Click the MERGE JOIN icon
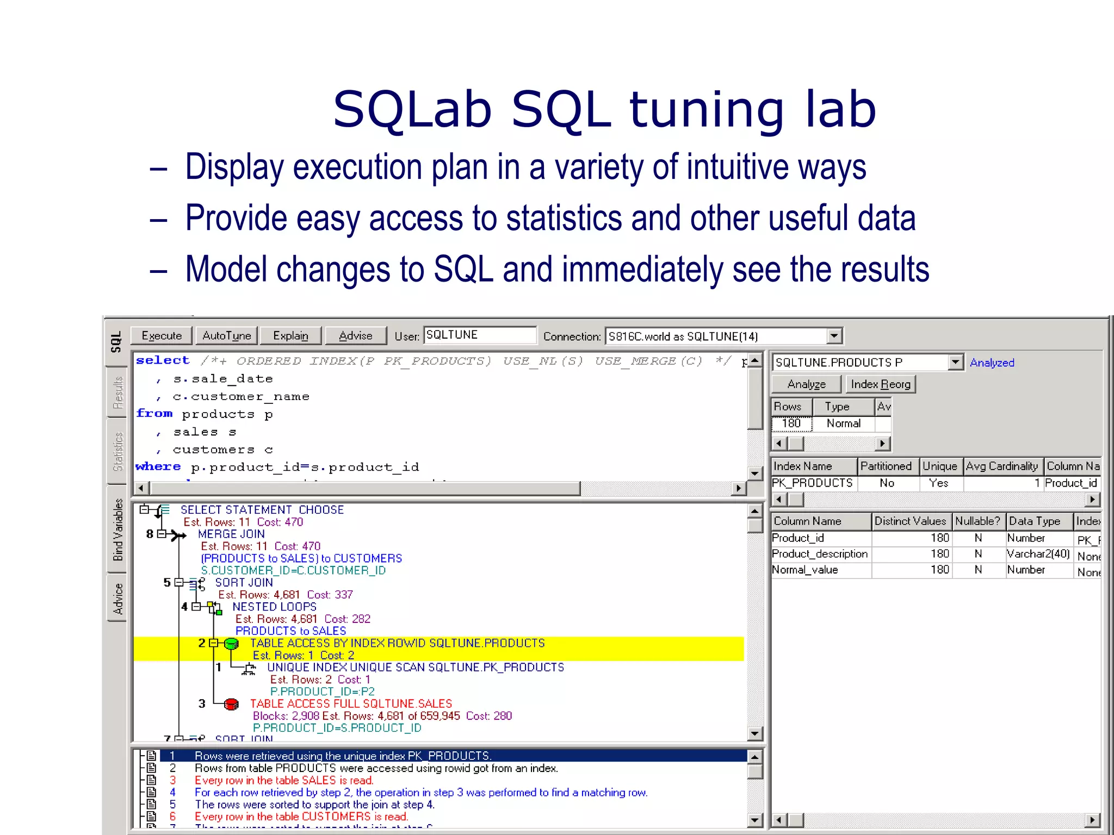1114x835 pixels. coord(179,535)
